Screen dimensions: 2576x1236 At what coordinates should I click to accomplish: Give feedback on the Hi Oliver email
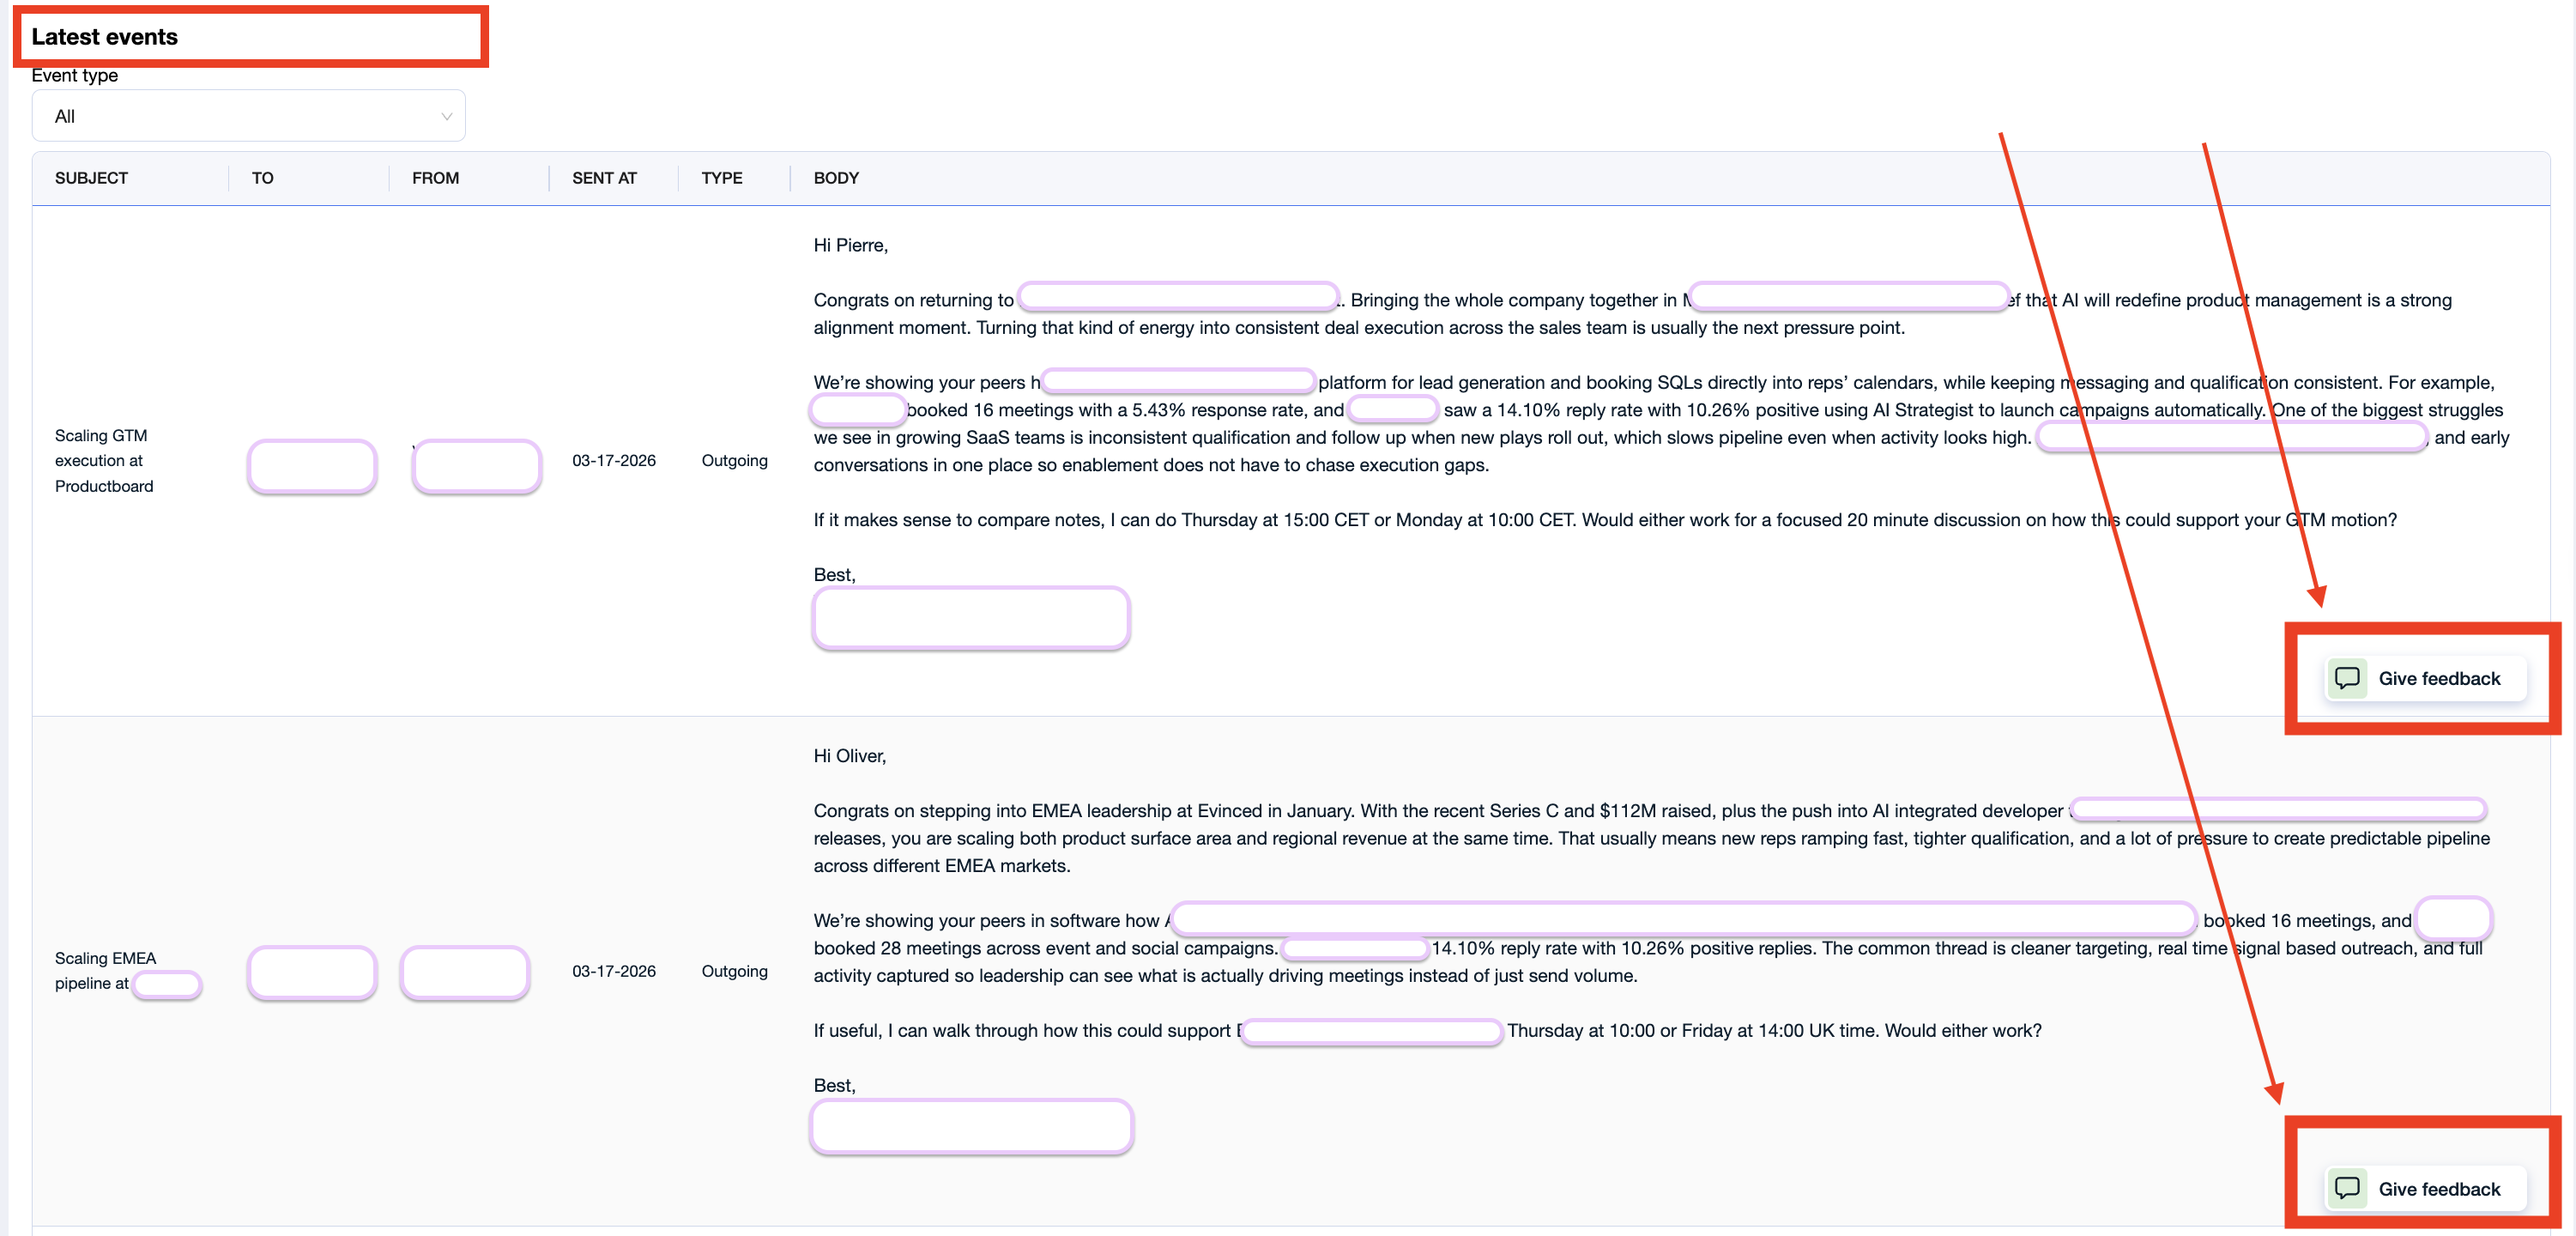[x=2424, y=1188]
